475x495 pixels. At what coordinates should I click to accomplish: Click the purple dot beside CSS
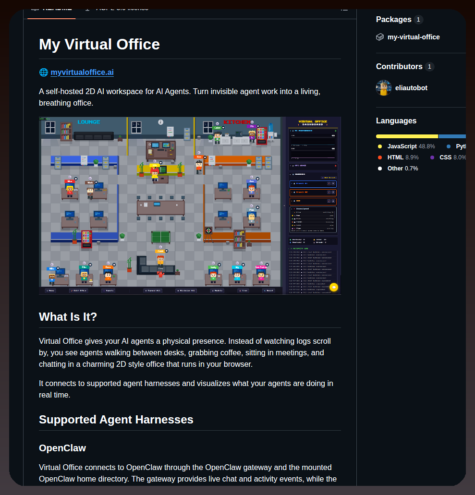click(432, 157)
